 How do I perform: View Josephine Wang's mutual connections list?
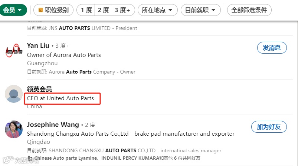click(x=117, y=158)
